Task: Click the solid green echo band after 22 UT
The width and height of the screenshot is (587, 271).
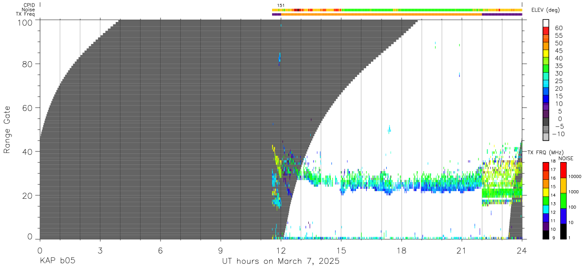Action: click(x=501, y=193)
